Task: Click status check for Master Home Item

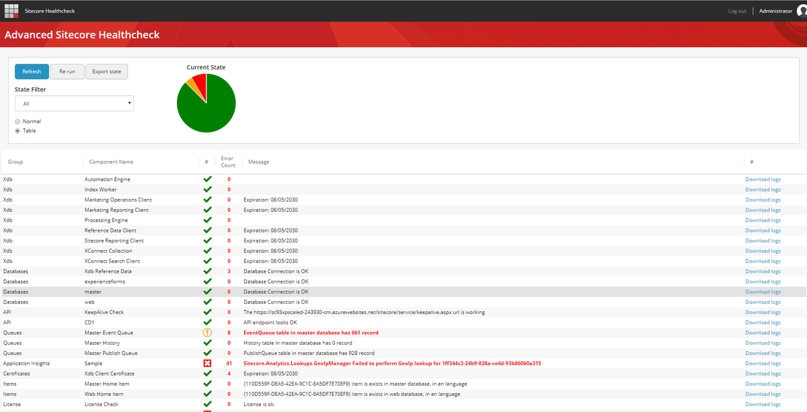Action: click(207, 384)
